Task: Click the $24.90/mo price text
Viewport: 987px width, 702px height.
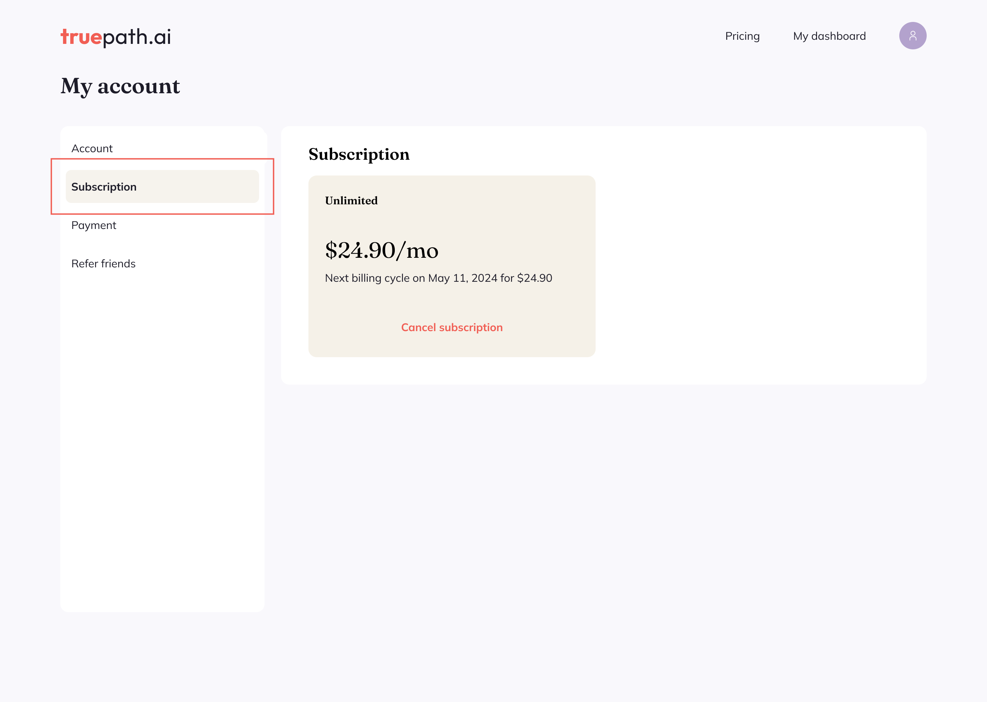Action: tap(381, 250)
